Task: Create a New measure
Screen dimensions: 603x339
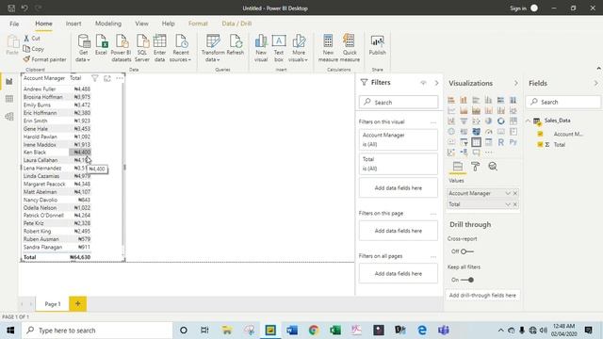Action: click(x=328, y=48)
